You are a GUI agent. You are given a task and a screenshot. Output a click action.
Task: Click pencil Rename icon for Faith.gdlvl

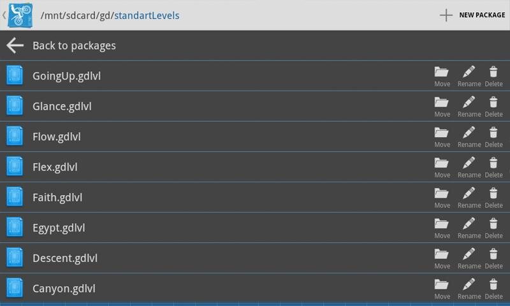[x=469, y=194]
